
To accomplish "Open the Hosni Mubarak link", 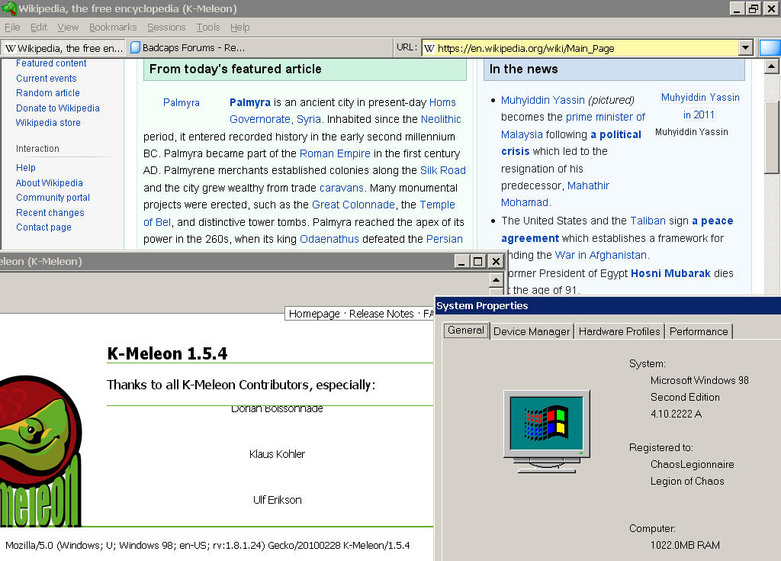I will point(670,273).
